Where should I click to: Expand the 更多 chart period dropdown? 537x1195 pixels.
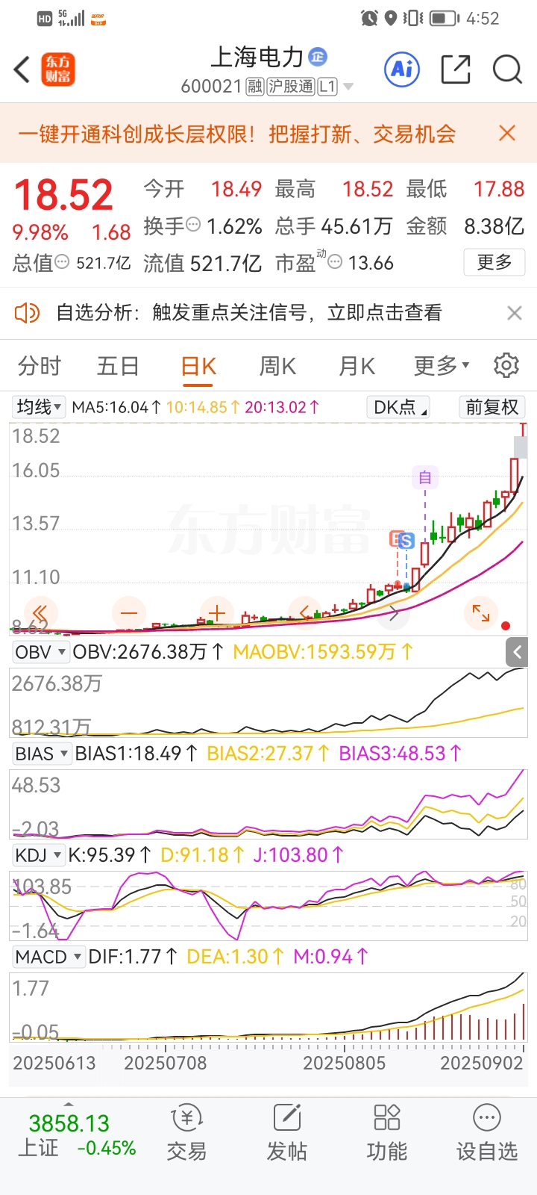click(442, 366)
